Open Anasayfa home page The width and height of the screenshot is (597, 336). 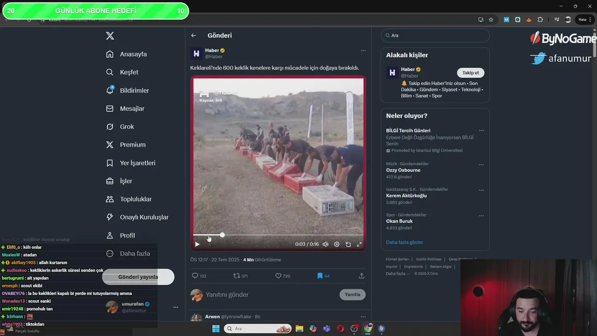[x=126, y=54]
